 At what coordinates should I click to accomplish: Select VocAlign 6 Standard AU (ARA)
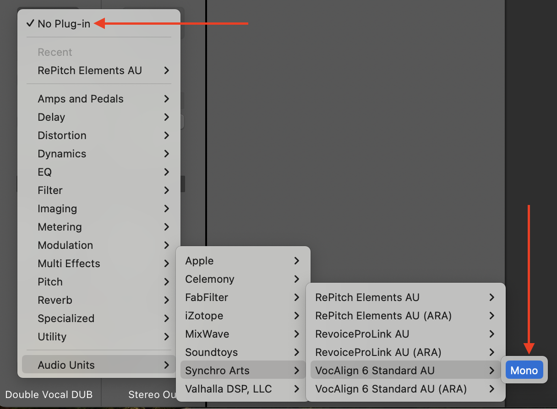click(x=391, y=389)
